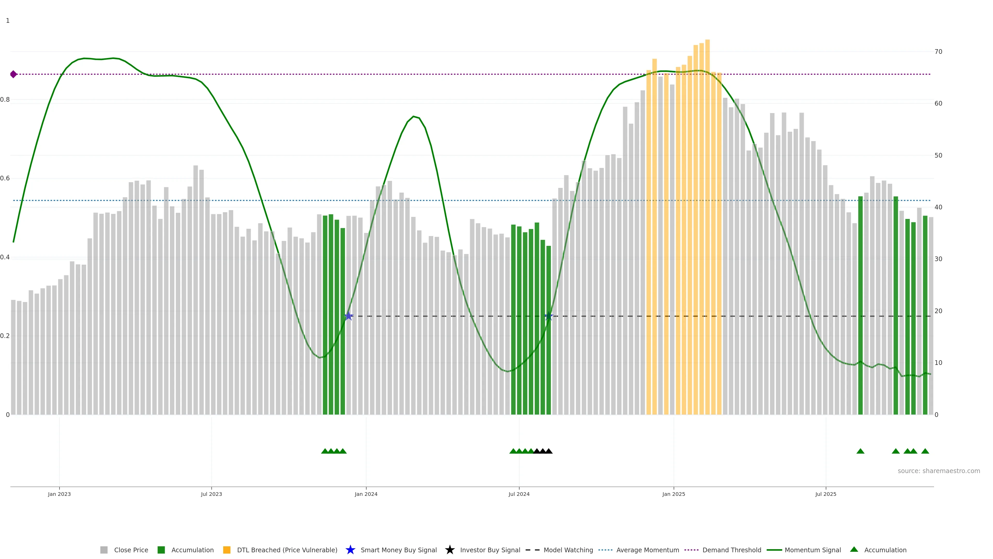993x559 pixels.
Task: Click the blue star near Jan 2024
Action: [x=349, y=316]
